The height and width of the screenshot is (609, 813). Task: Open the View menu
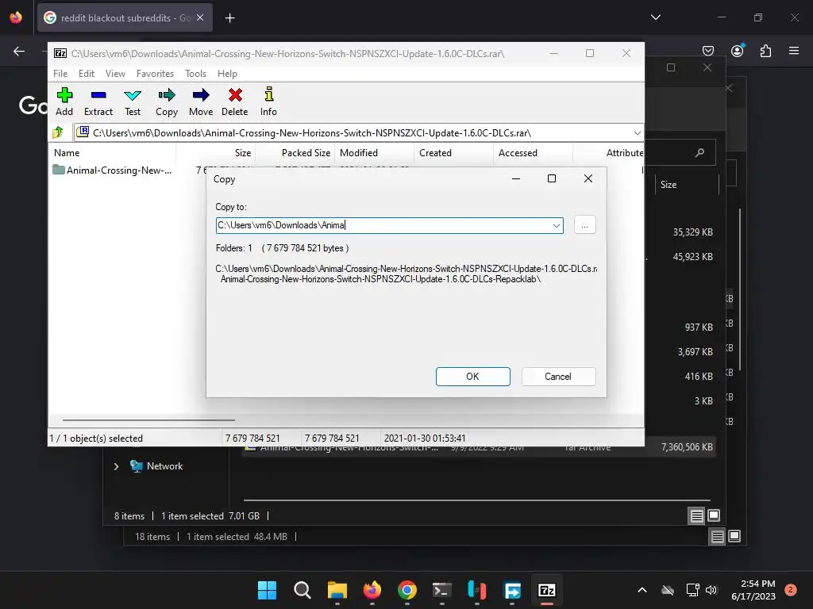[x=115, y=74]
